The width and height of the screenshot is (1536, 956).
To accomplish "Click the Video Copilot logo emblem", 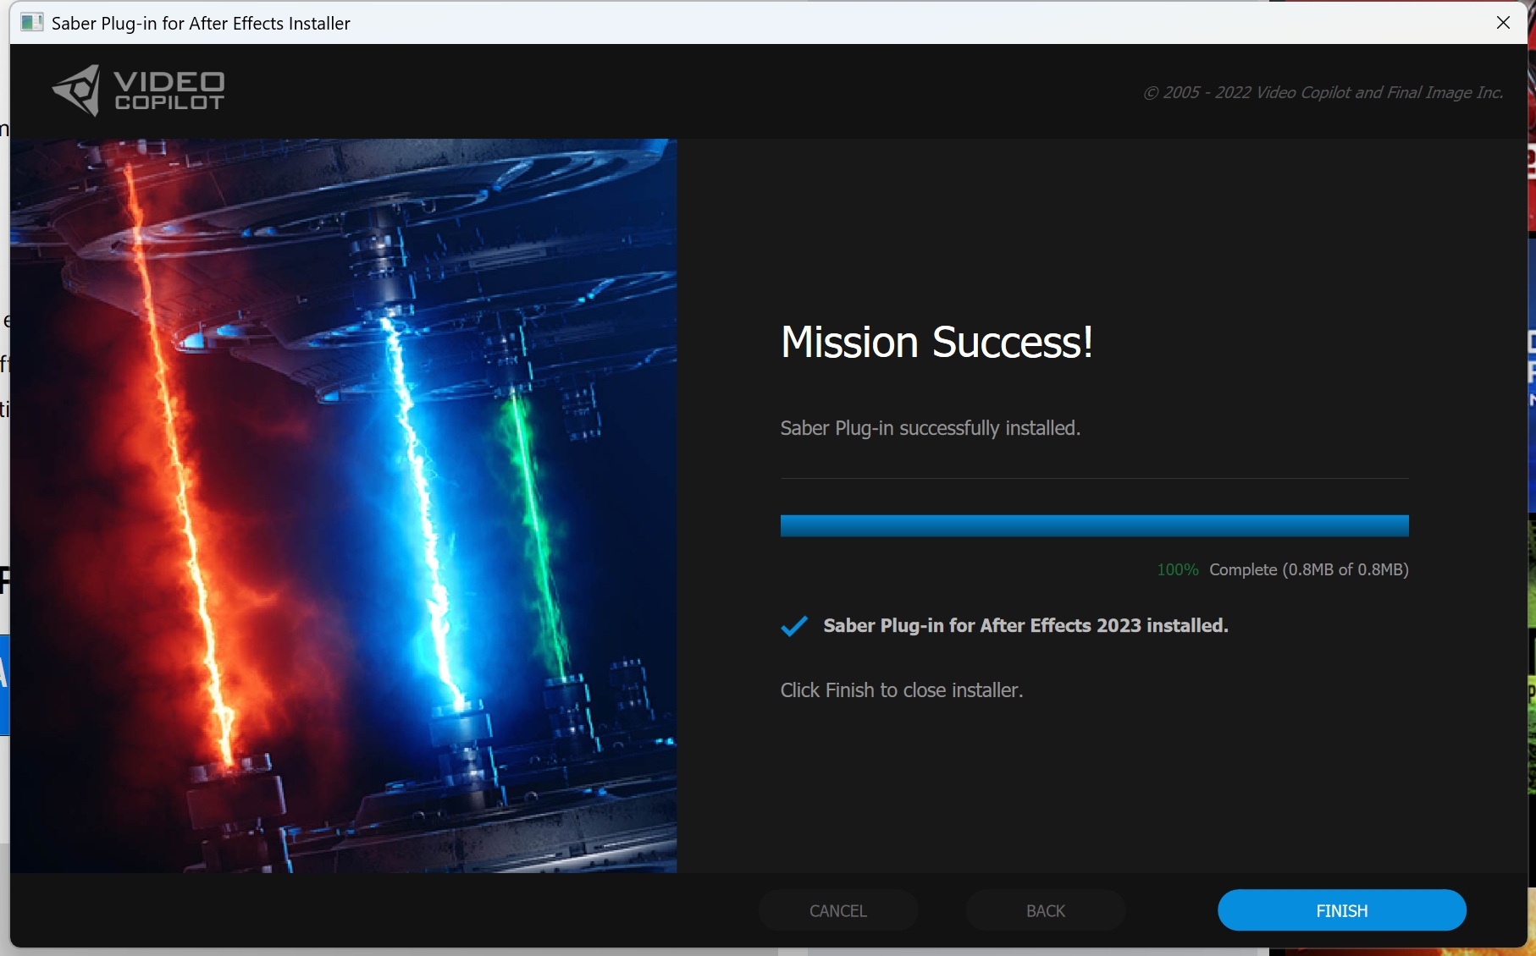I will (78, 91).
